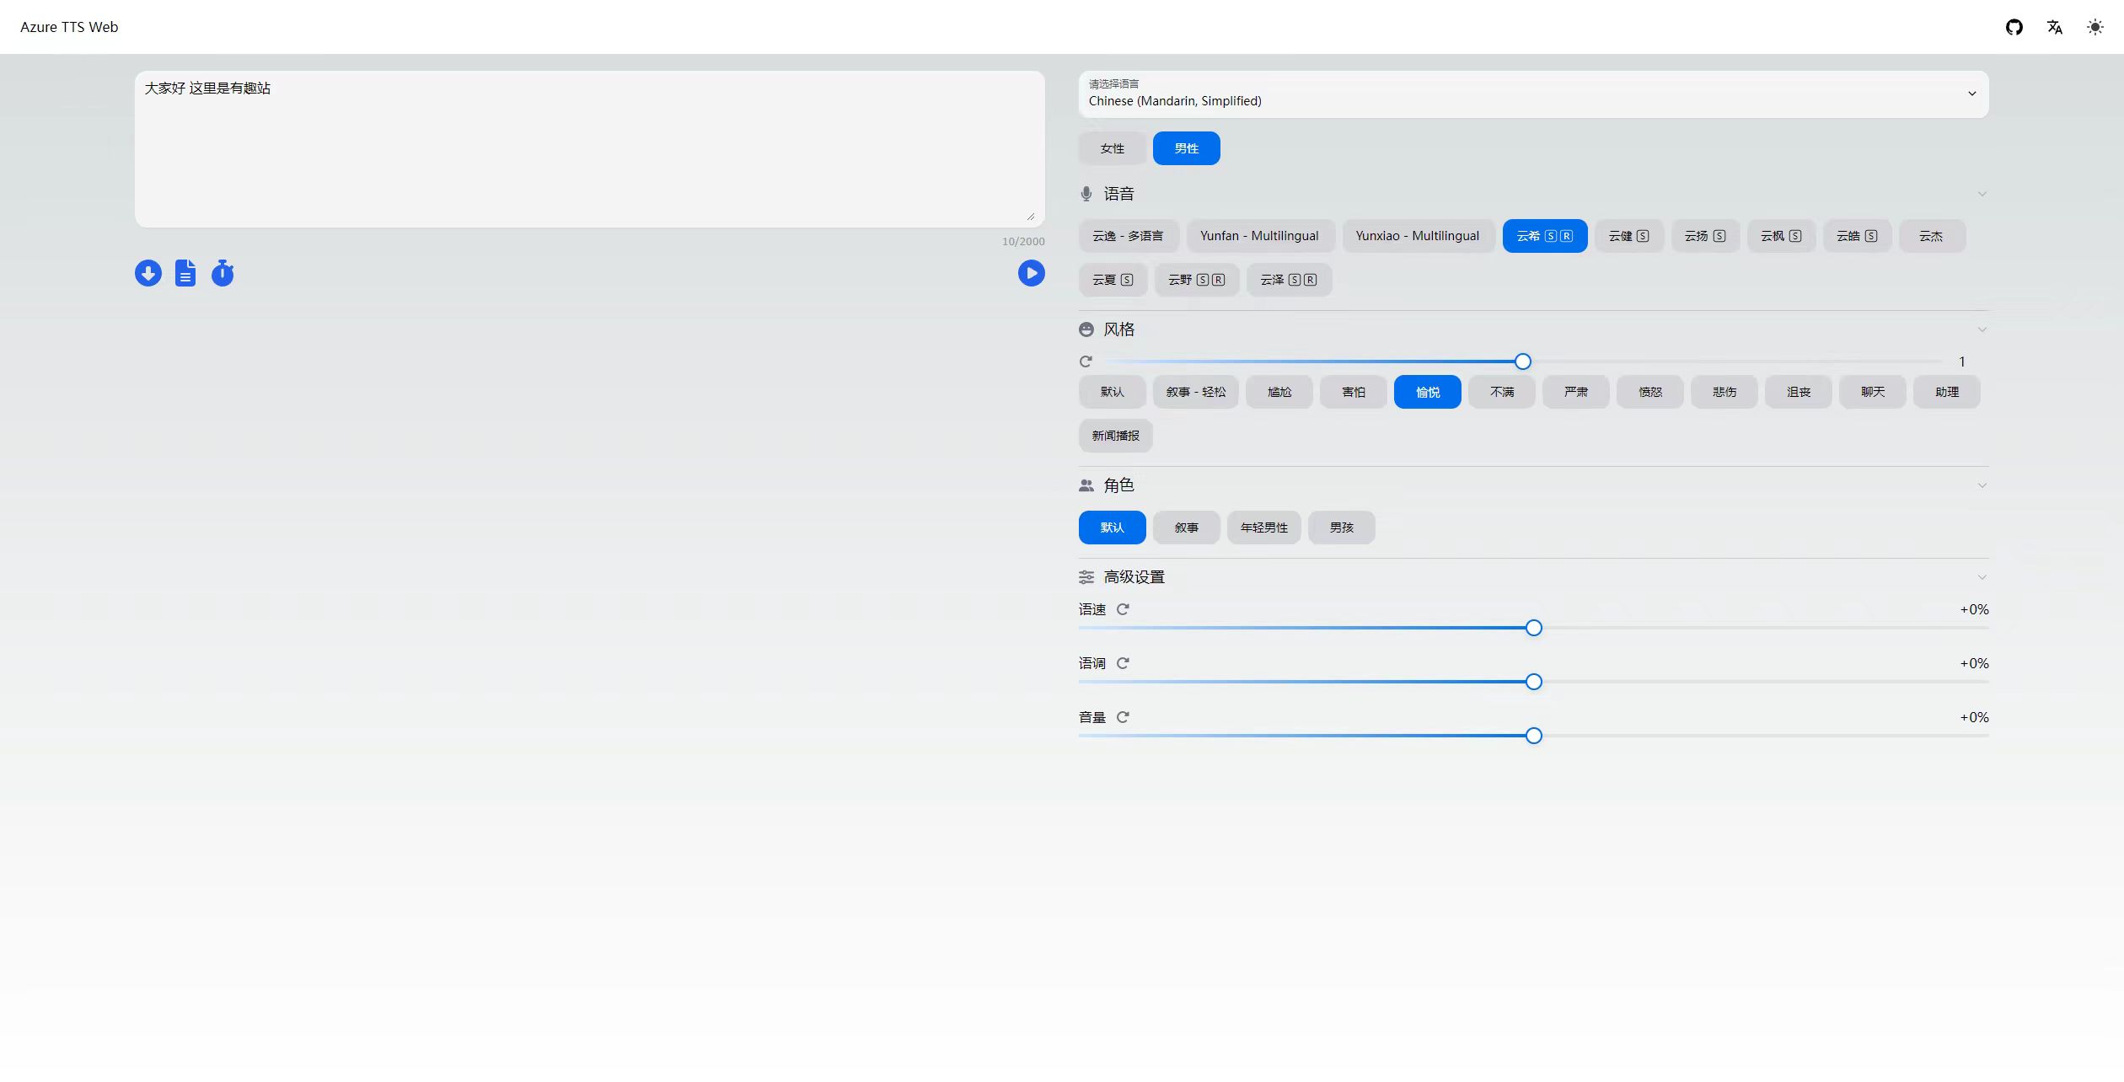Viewport: 2124px width, 1082px height.
Task: Click the microphone icon beside 语音
Action: click(1086, 194)
